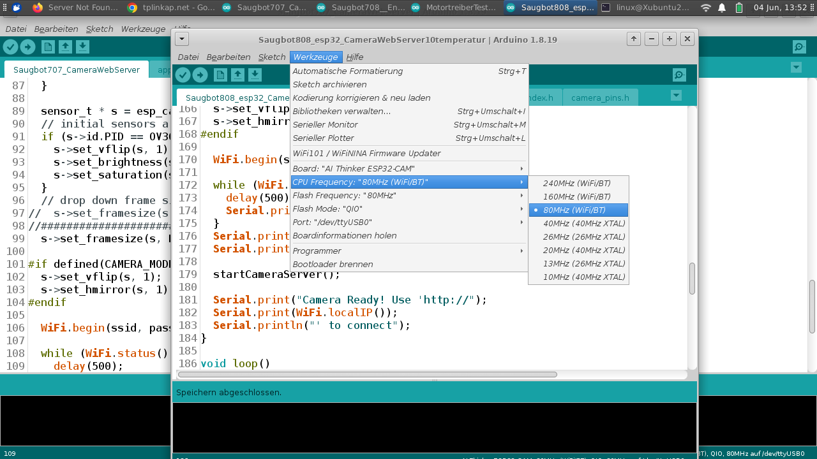Click Open sketch icon in front Arduino window
The width and height of the screenshot is (817, 459).
[x=237, y=75]
